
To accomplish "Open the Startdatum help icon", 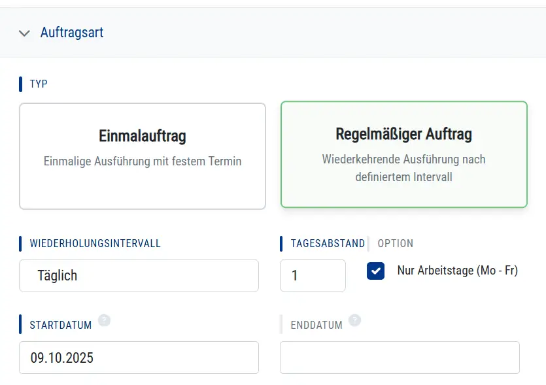I will tap(104, 320).
